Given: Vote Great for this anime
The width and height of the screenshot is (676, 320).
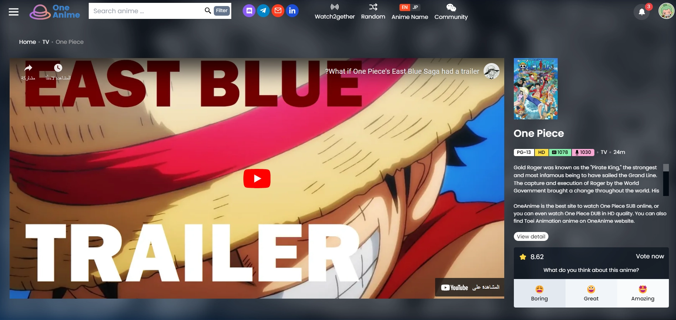Looking at the screenshot, I should pos(591,293).
